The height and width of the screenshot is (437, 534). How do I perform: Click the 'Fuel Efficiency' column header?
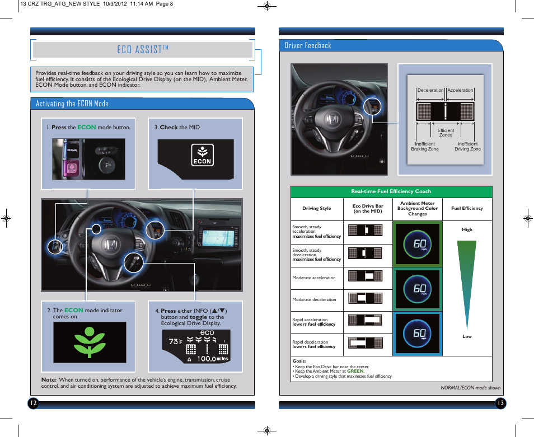(x=467, y=208)
